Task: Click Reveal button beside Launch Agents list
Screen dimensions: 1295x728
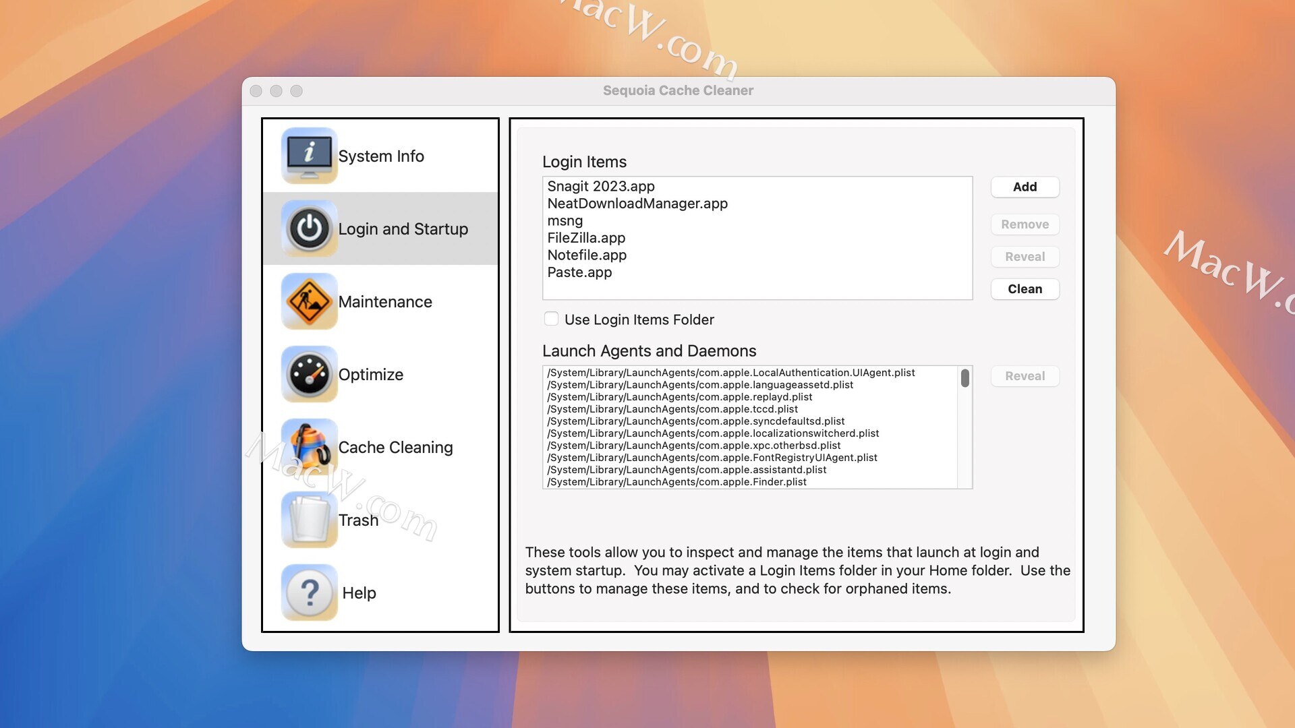Action: [x=1025, y=376]
